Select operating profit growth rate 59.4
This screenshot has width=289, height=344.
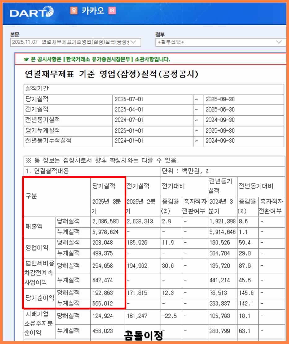245,243
